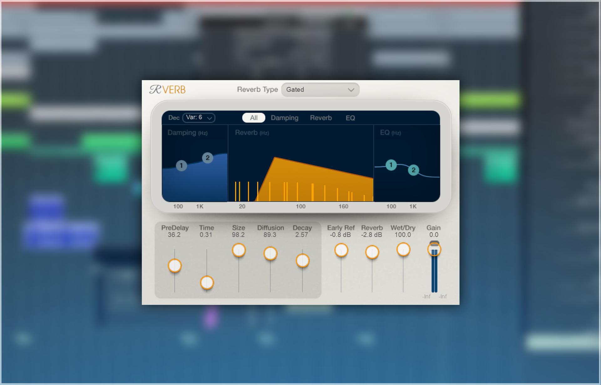Click the "Wet/Dry" slider label
The width and height of the screenshot is (601, 385).
[x=403, y=228]
